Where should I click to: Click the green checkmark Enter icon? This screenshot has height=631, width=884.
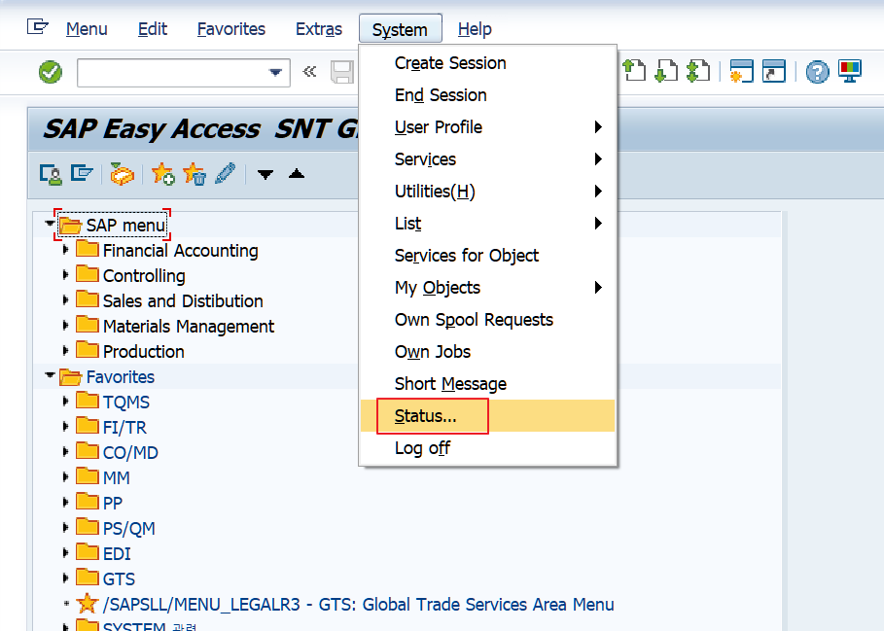(x=51, y=72)
